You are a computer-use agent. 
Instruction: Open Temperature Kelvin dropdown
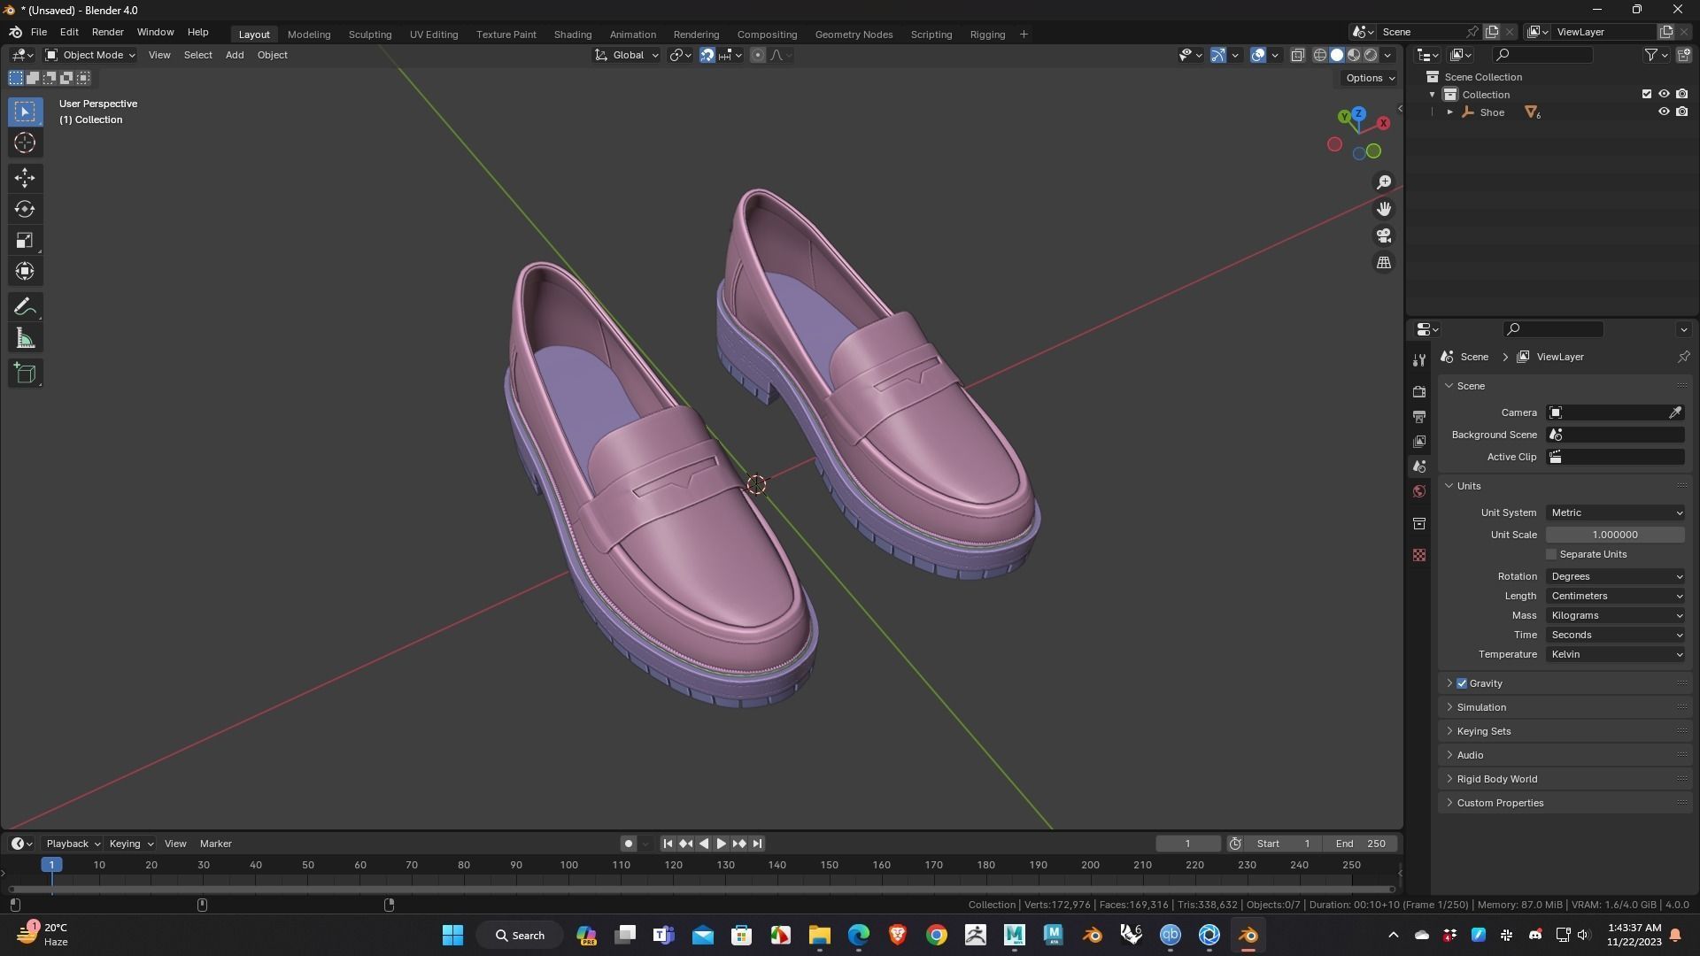pyautogui.click(x=1615, y=654)
